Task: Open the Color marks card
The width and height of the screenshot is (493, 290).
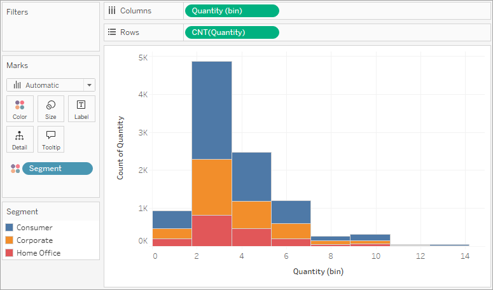Action: (x=20, y=109)
